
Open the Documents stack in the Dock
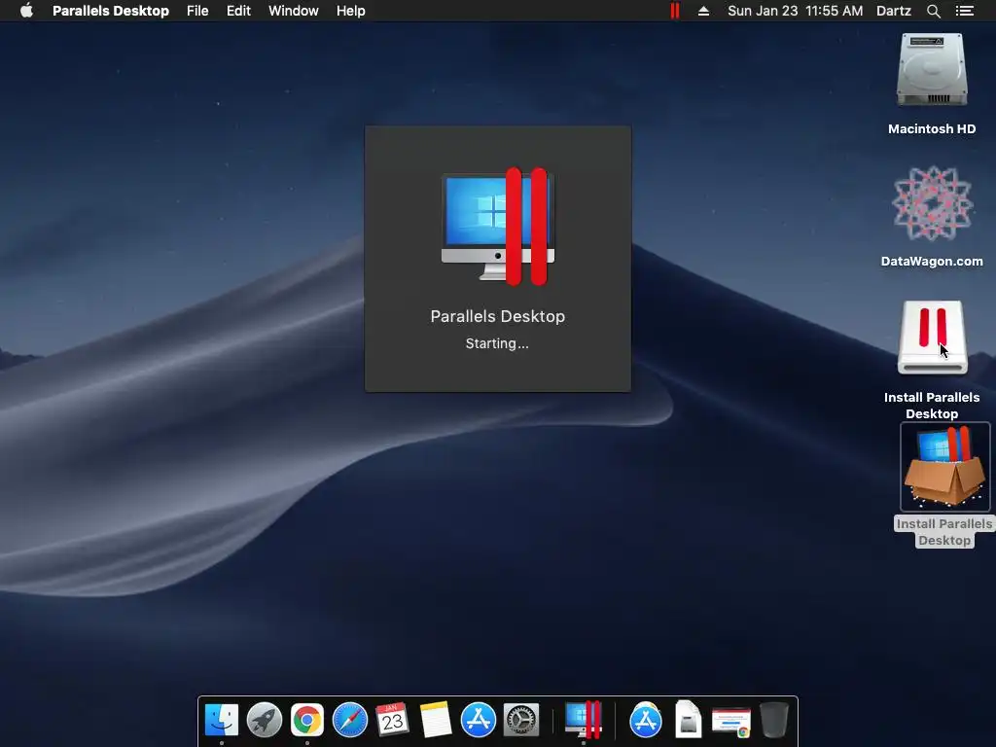688,720
